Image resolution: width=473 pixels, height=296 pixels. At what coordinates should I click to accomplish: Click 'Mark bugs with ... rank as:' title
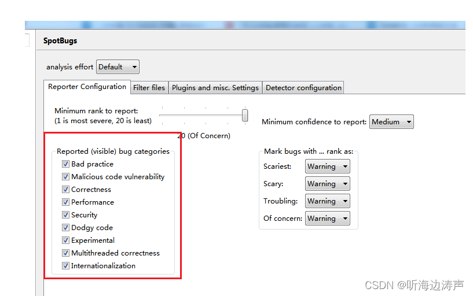tap(309, 151)
